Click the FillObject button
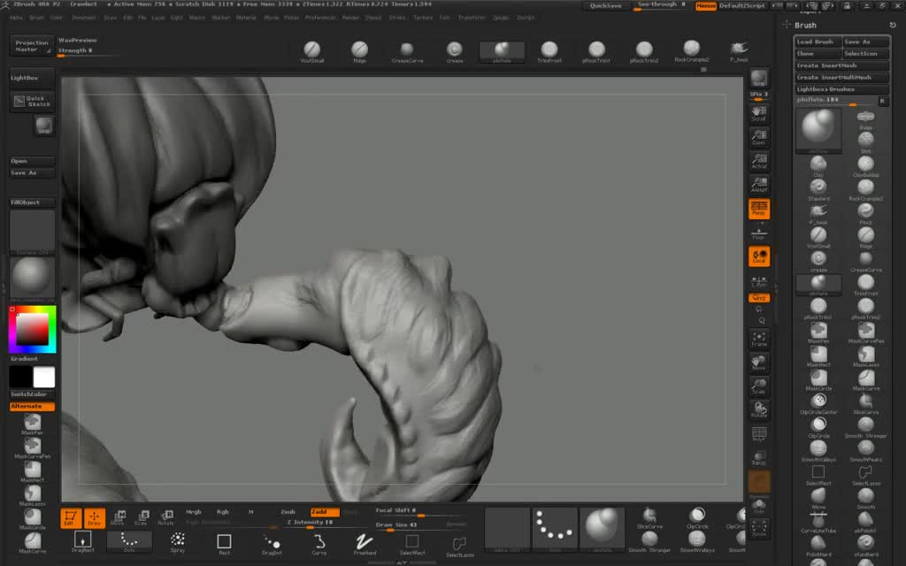Image resolution: width=906 pixels, height=566 pixels. [x=32, y=203]
